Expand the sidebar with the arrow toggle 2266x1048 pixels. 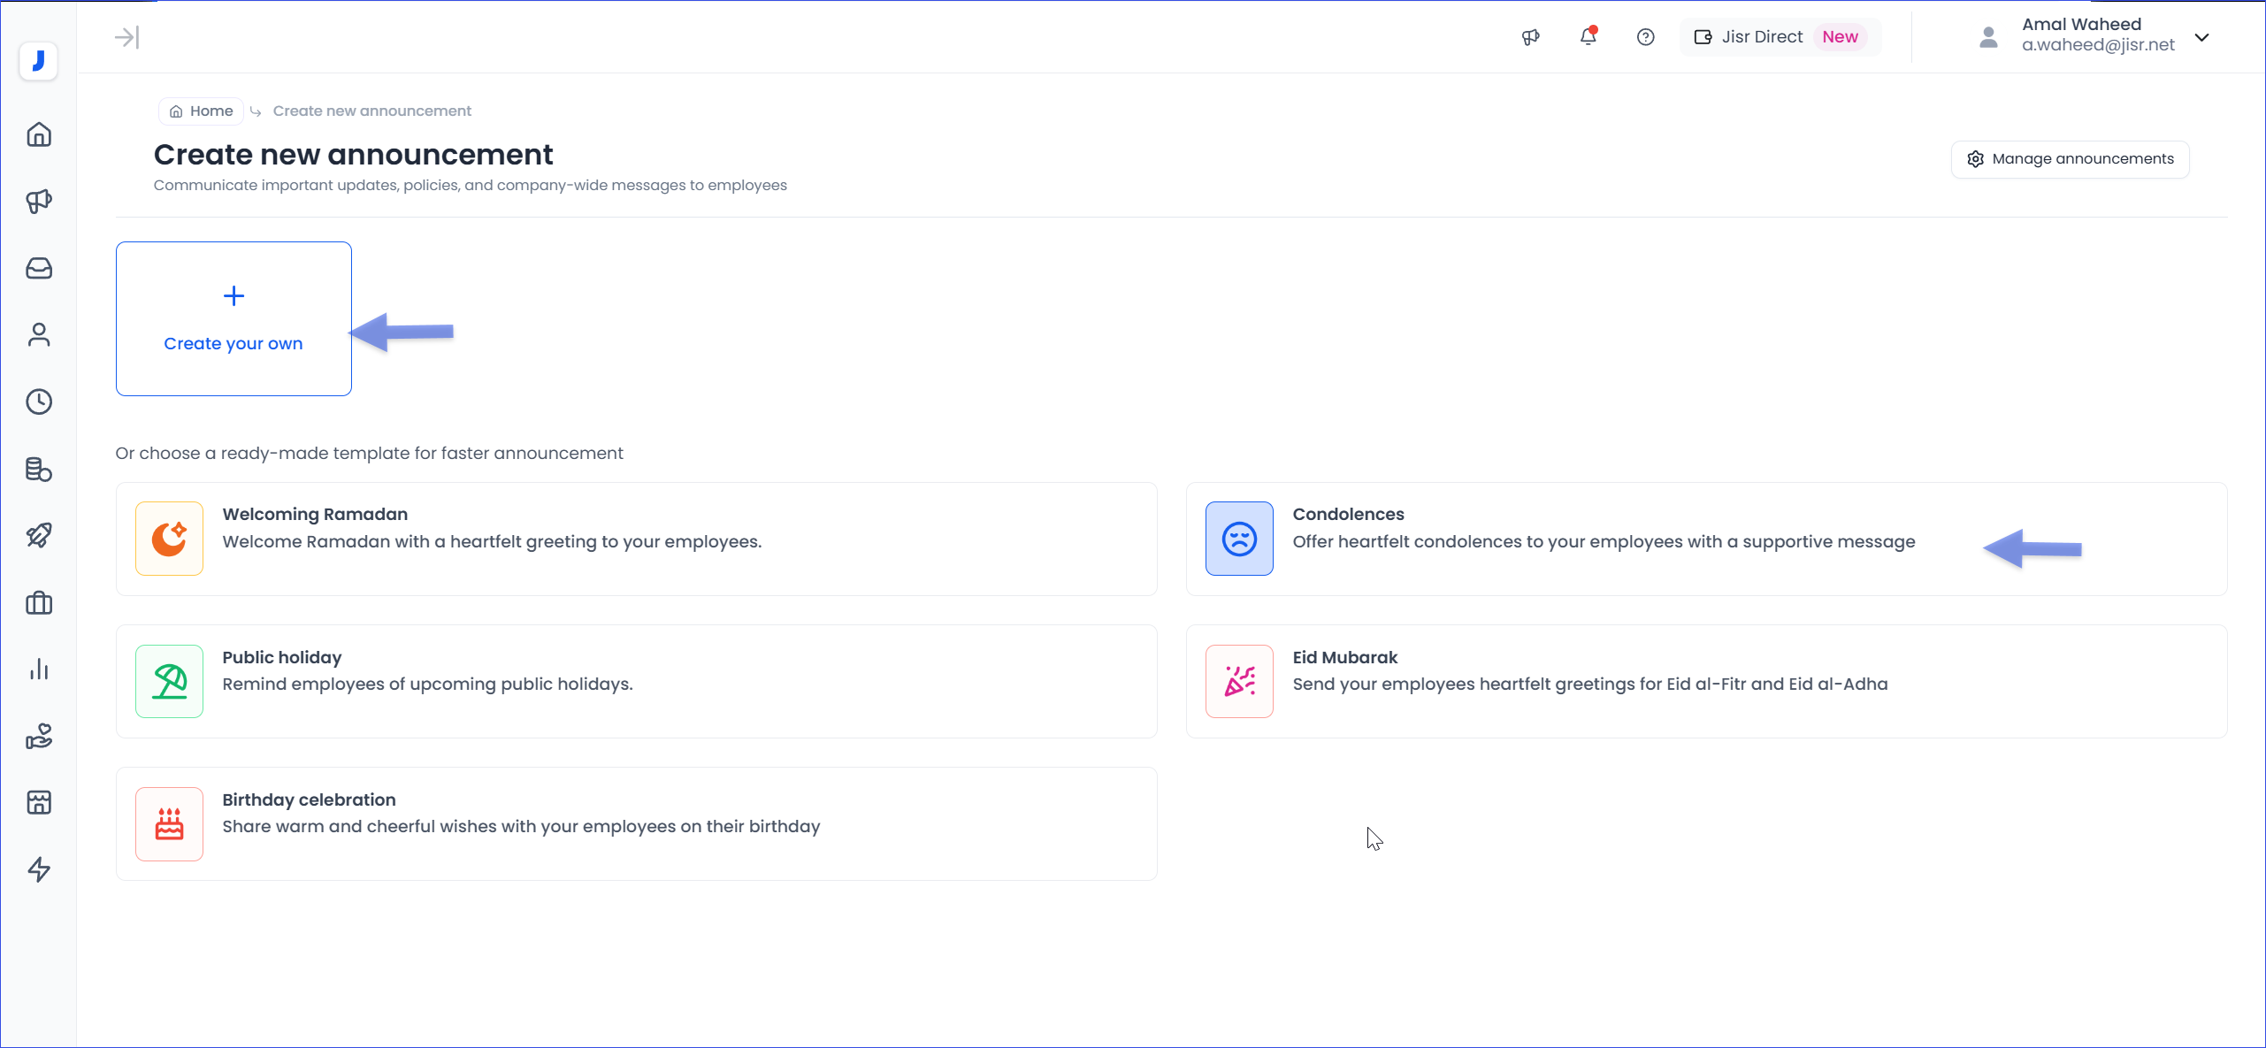click(126, 37)
